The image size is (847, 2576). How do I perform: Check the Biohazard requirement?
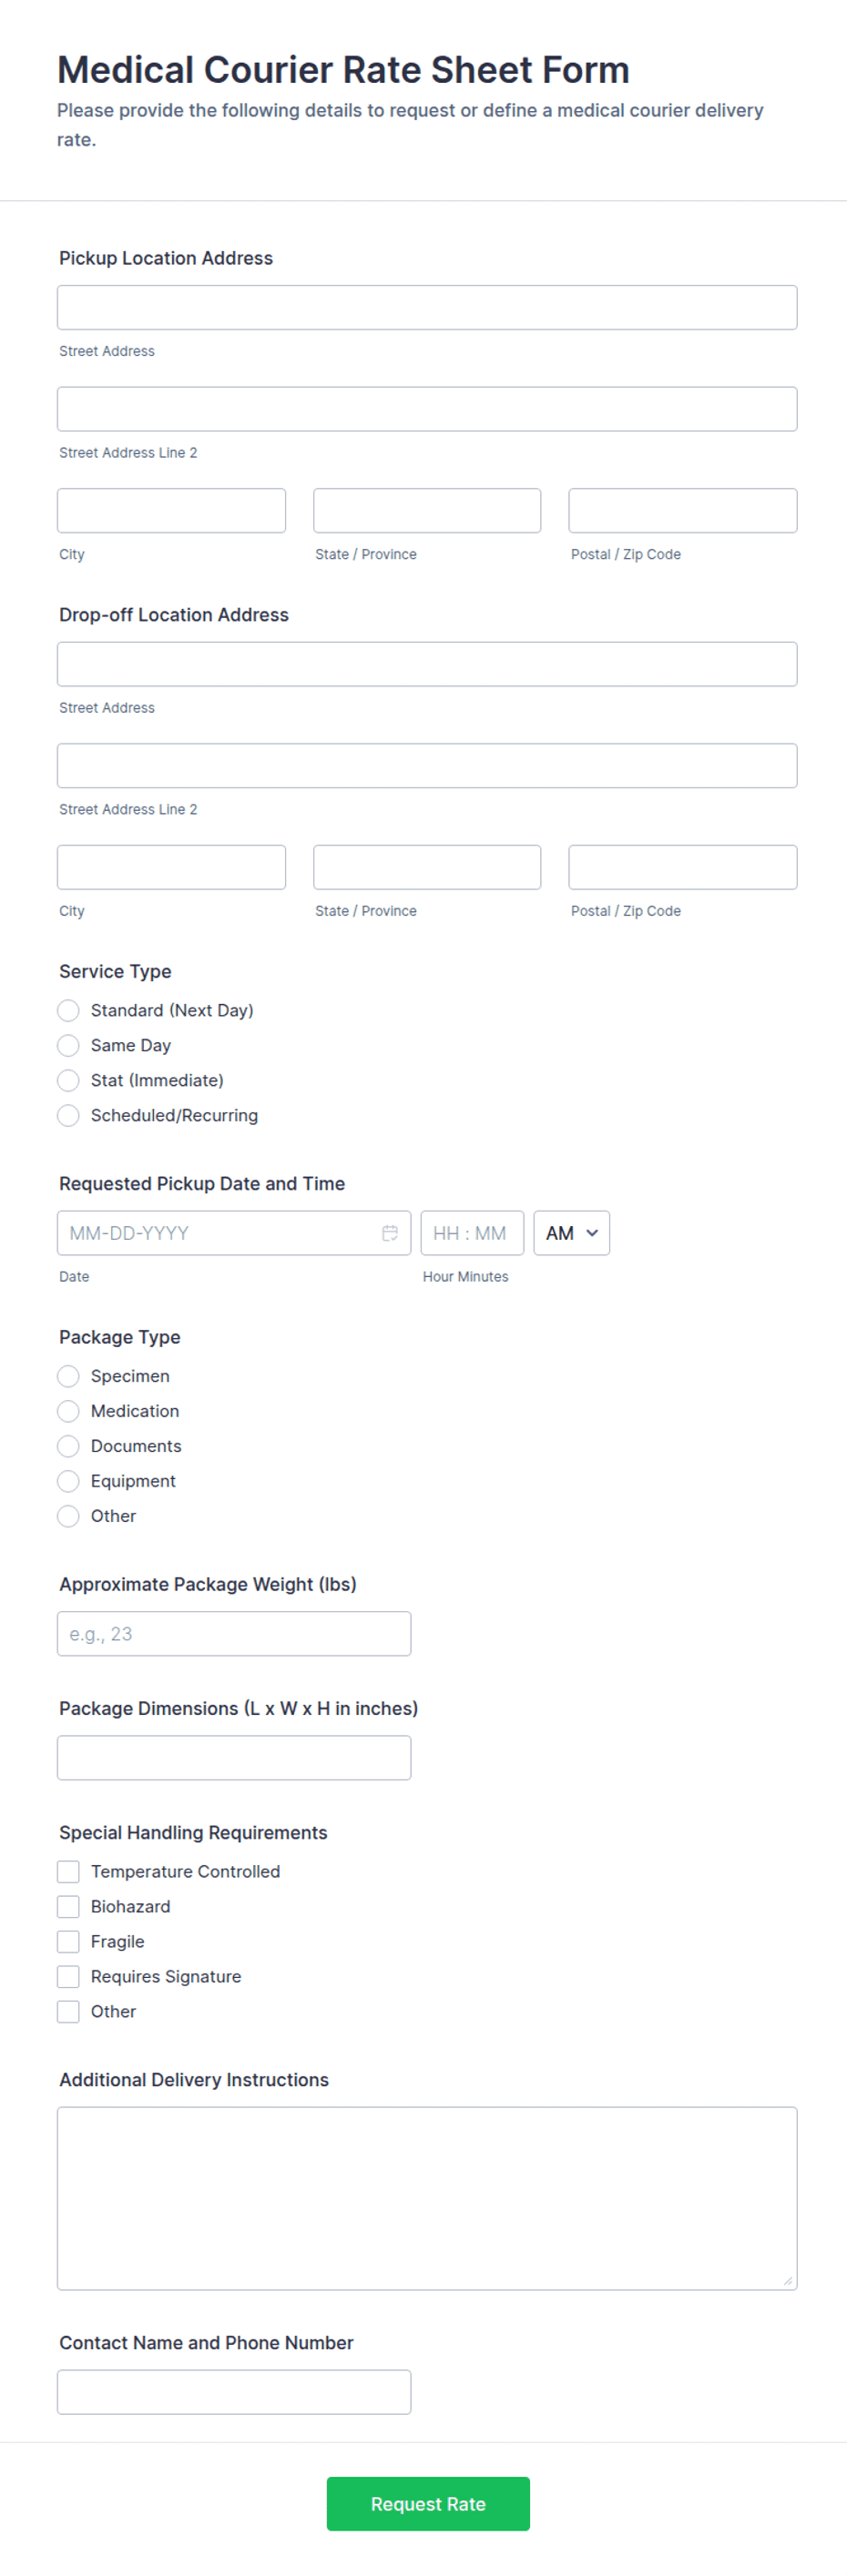(x=68, y=1906)
